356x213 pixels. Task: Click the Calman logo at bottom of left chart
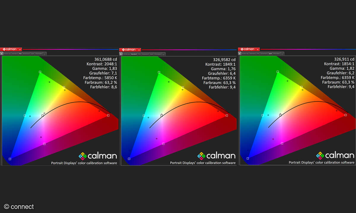(98, 156)
